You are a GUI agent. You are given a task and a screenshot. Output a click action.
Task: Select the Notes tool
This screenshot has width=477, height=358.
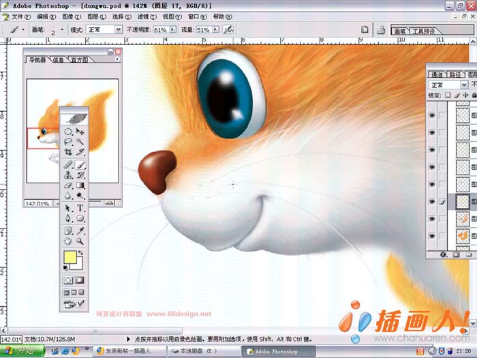coord(68,231)
